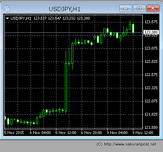163x152 pixels.
Task: Click the 122.825 price axis label
Action: tap(151, 62)
